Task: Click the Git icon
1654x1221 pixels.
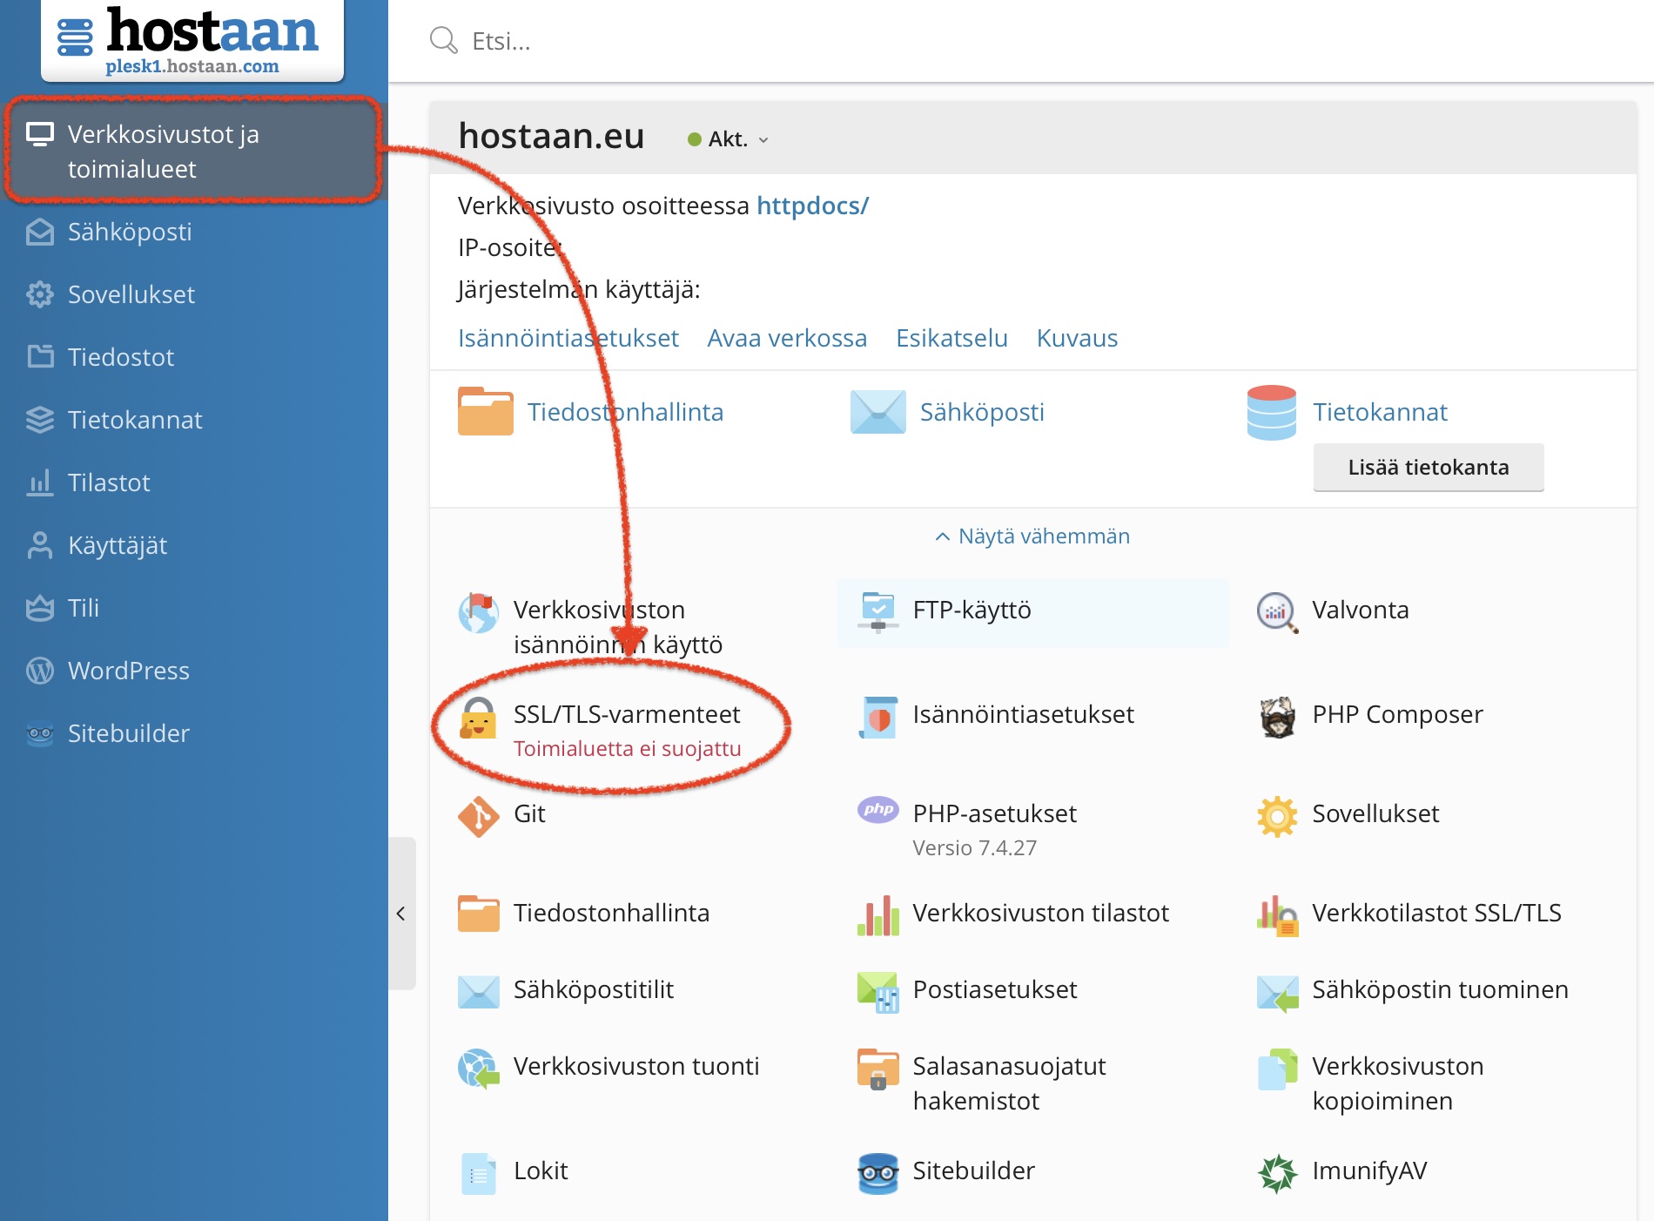Action: tap(478, 816)
